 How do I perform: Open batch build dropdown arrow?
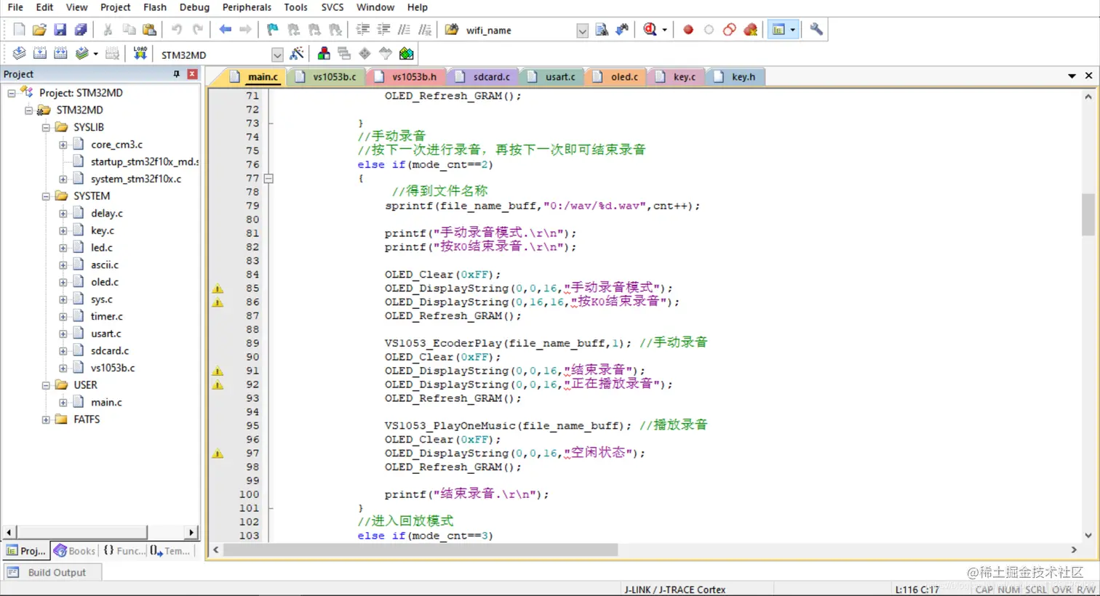[x=95, y=54]
